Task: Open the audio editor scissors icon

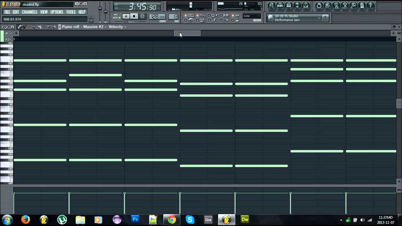Action: tap(345, 6)
